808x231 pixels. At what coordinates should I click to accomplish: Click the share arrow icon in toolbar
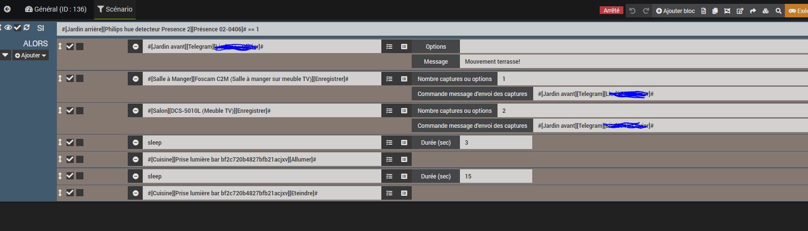click(x=753, y=11)
